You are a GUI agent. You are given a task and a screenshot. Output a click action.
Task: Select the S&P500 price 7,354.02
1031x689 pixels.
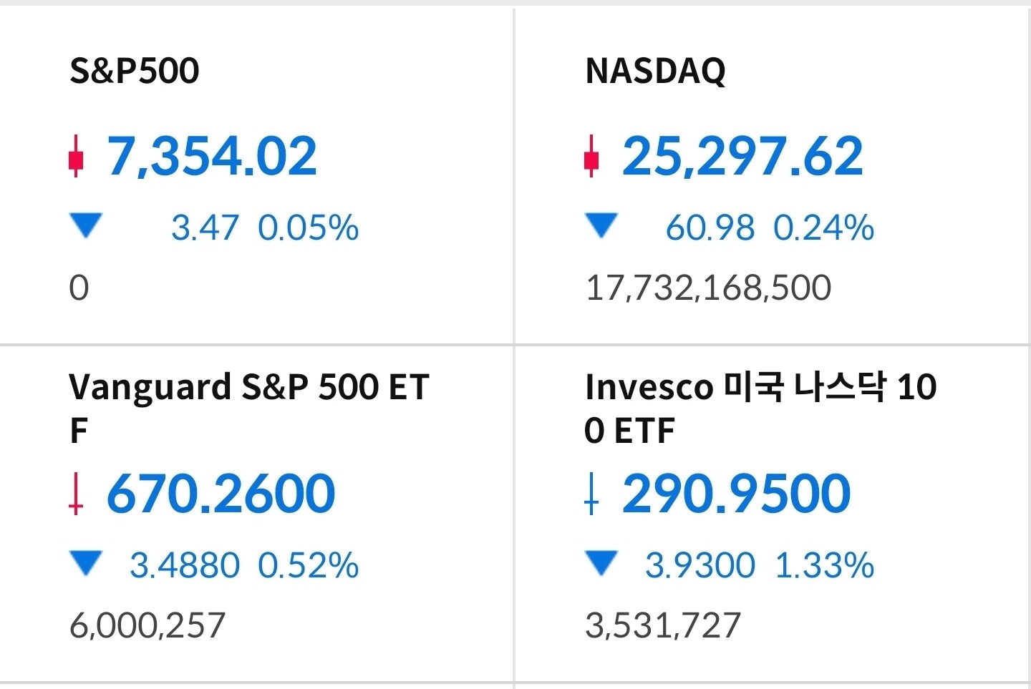212,156
